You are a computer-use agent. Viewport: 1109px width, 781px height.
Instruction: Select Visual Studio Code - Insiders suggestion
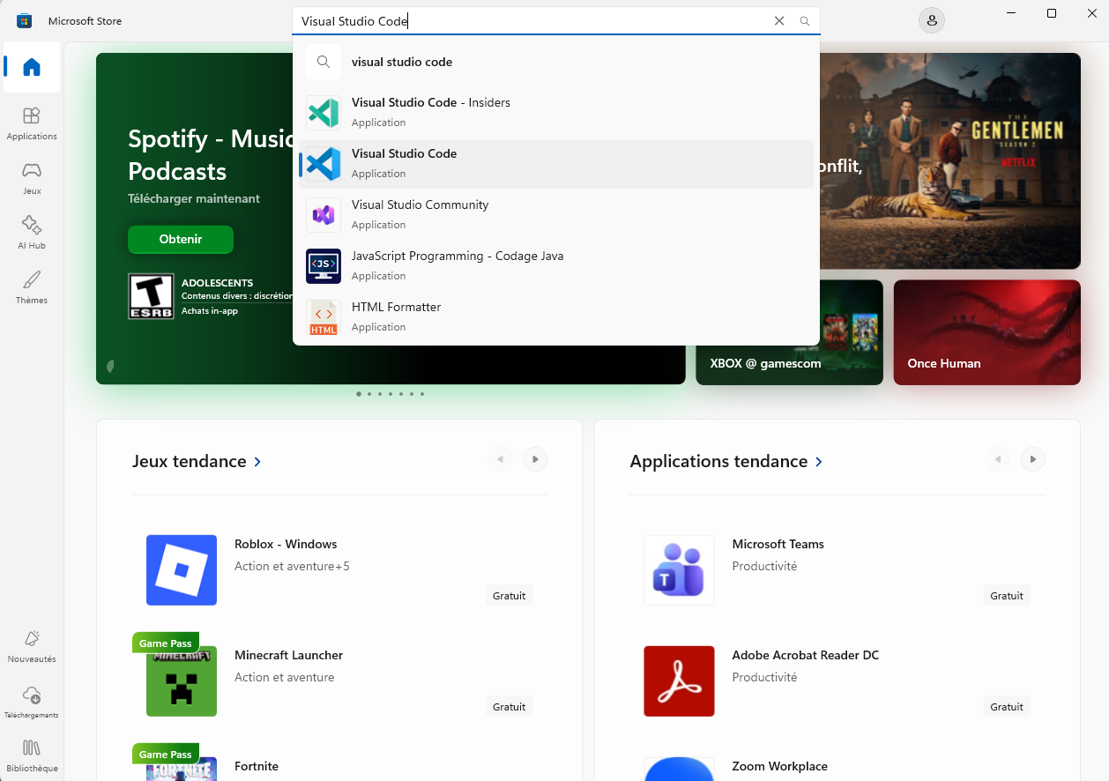click(x=556, y=113)
